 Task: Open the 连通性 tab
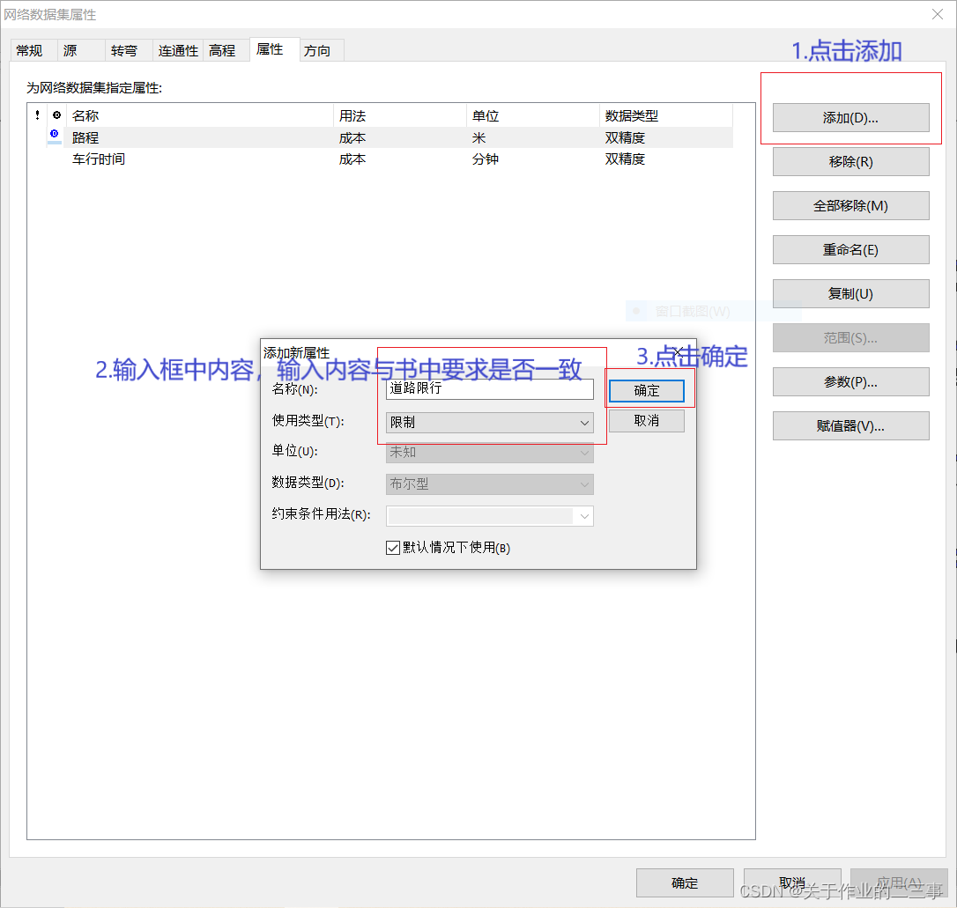point(178,50)
